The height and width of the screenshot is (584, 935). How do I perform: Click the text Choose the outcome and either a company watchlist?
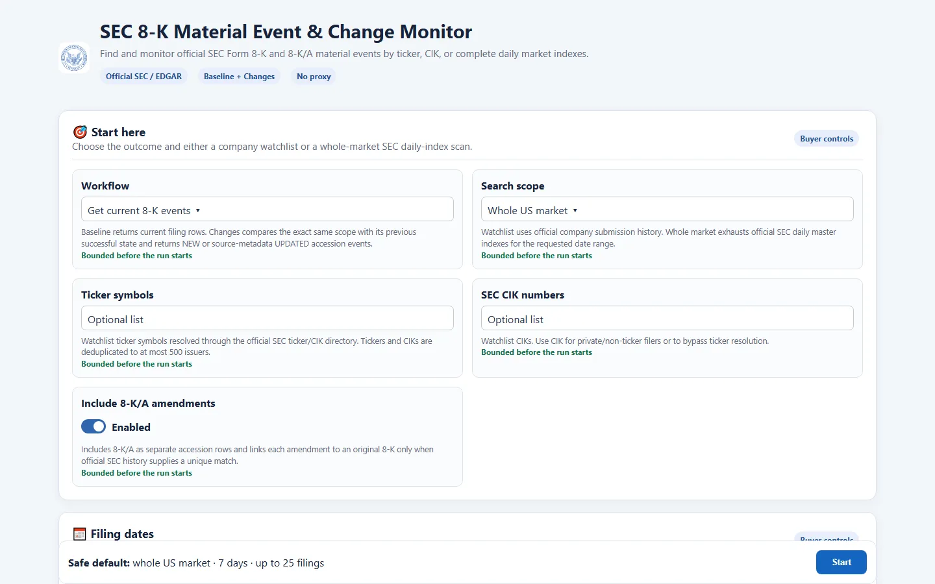[x=272, y=147]
